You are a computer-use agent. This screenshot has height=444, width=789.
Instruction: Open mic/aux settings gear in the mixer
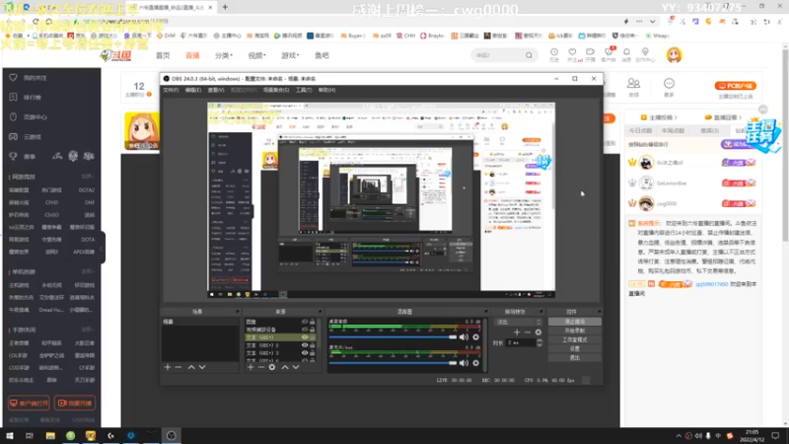[x=476, y=363]
